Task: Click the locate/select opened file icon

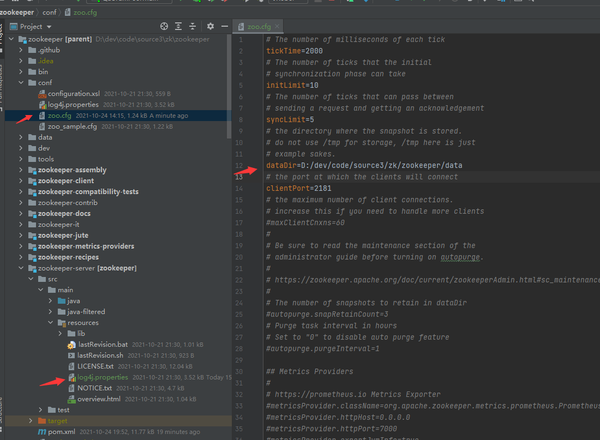Action: pos(164,26)
